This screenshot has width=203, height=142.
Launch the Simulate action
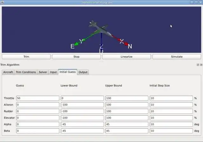177,57
